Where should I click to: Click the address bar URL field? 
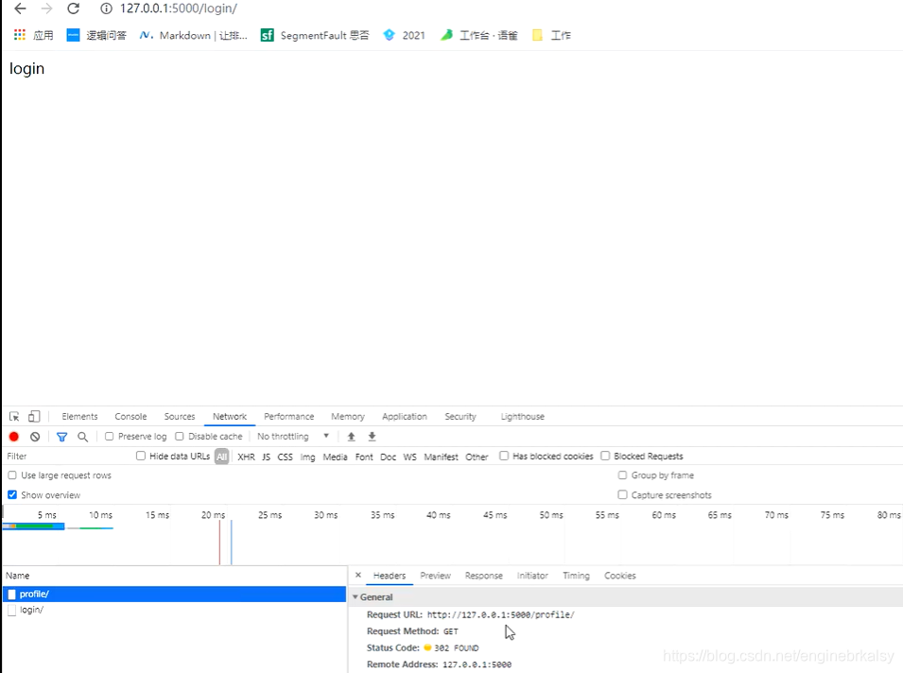pos(179,9)
